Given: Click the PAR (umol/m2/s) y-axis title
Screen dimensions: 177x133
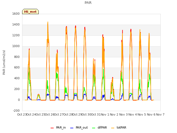Looking at the screenshot, I should pos(4,62).
